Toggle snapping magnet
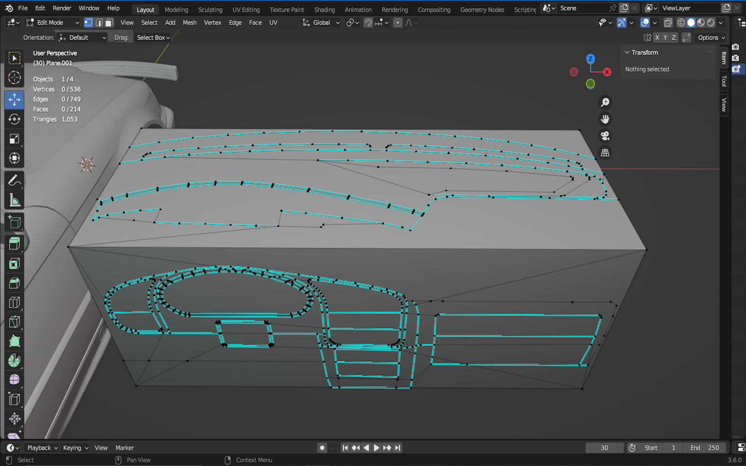746x466 pixels. click(x=368, y=23)
